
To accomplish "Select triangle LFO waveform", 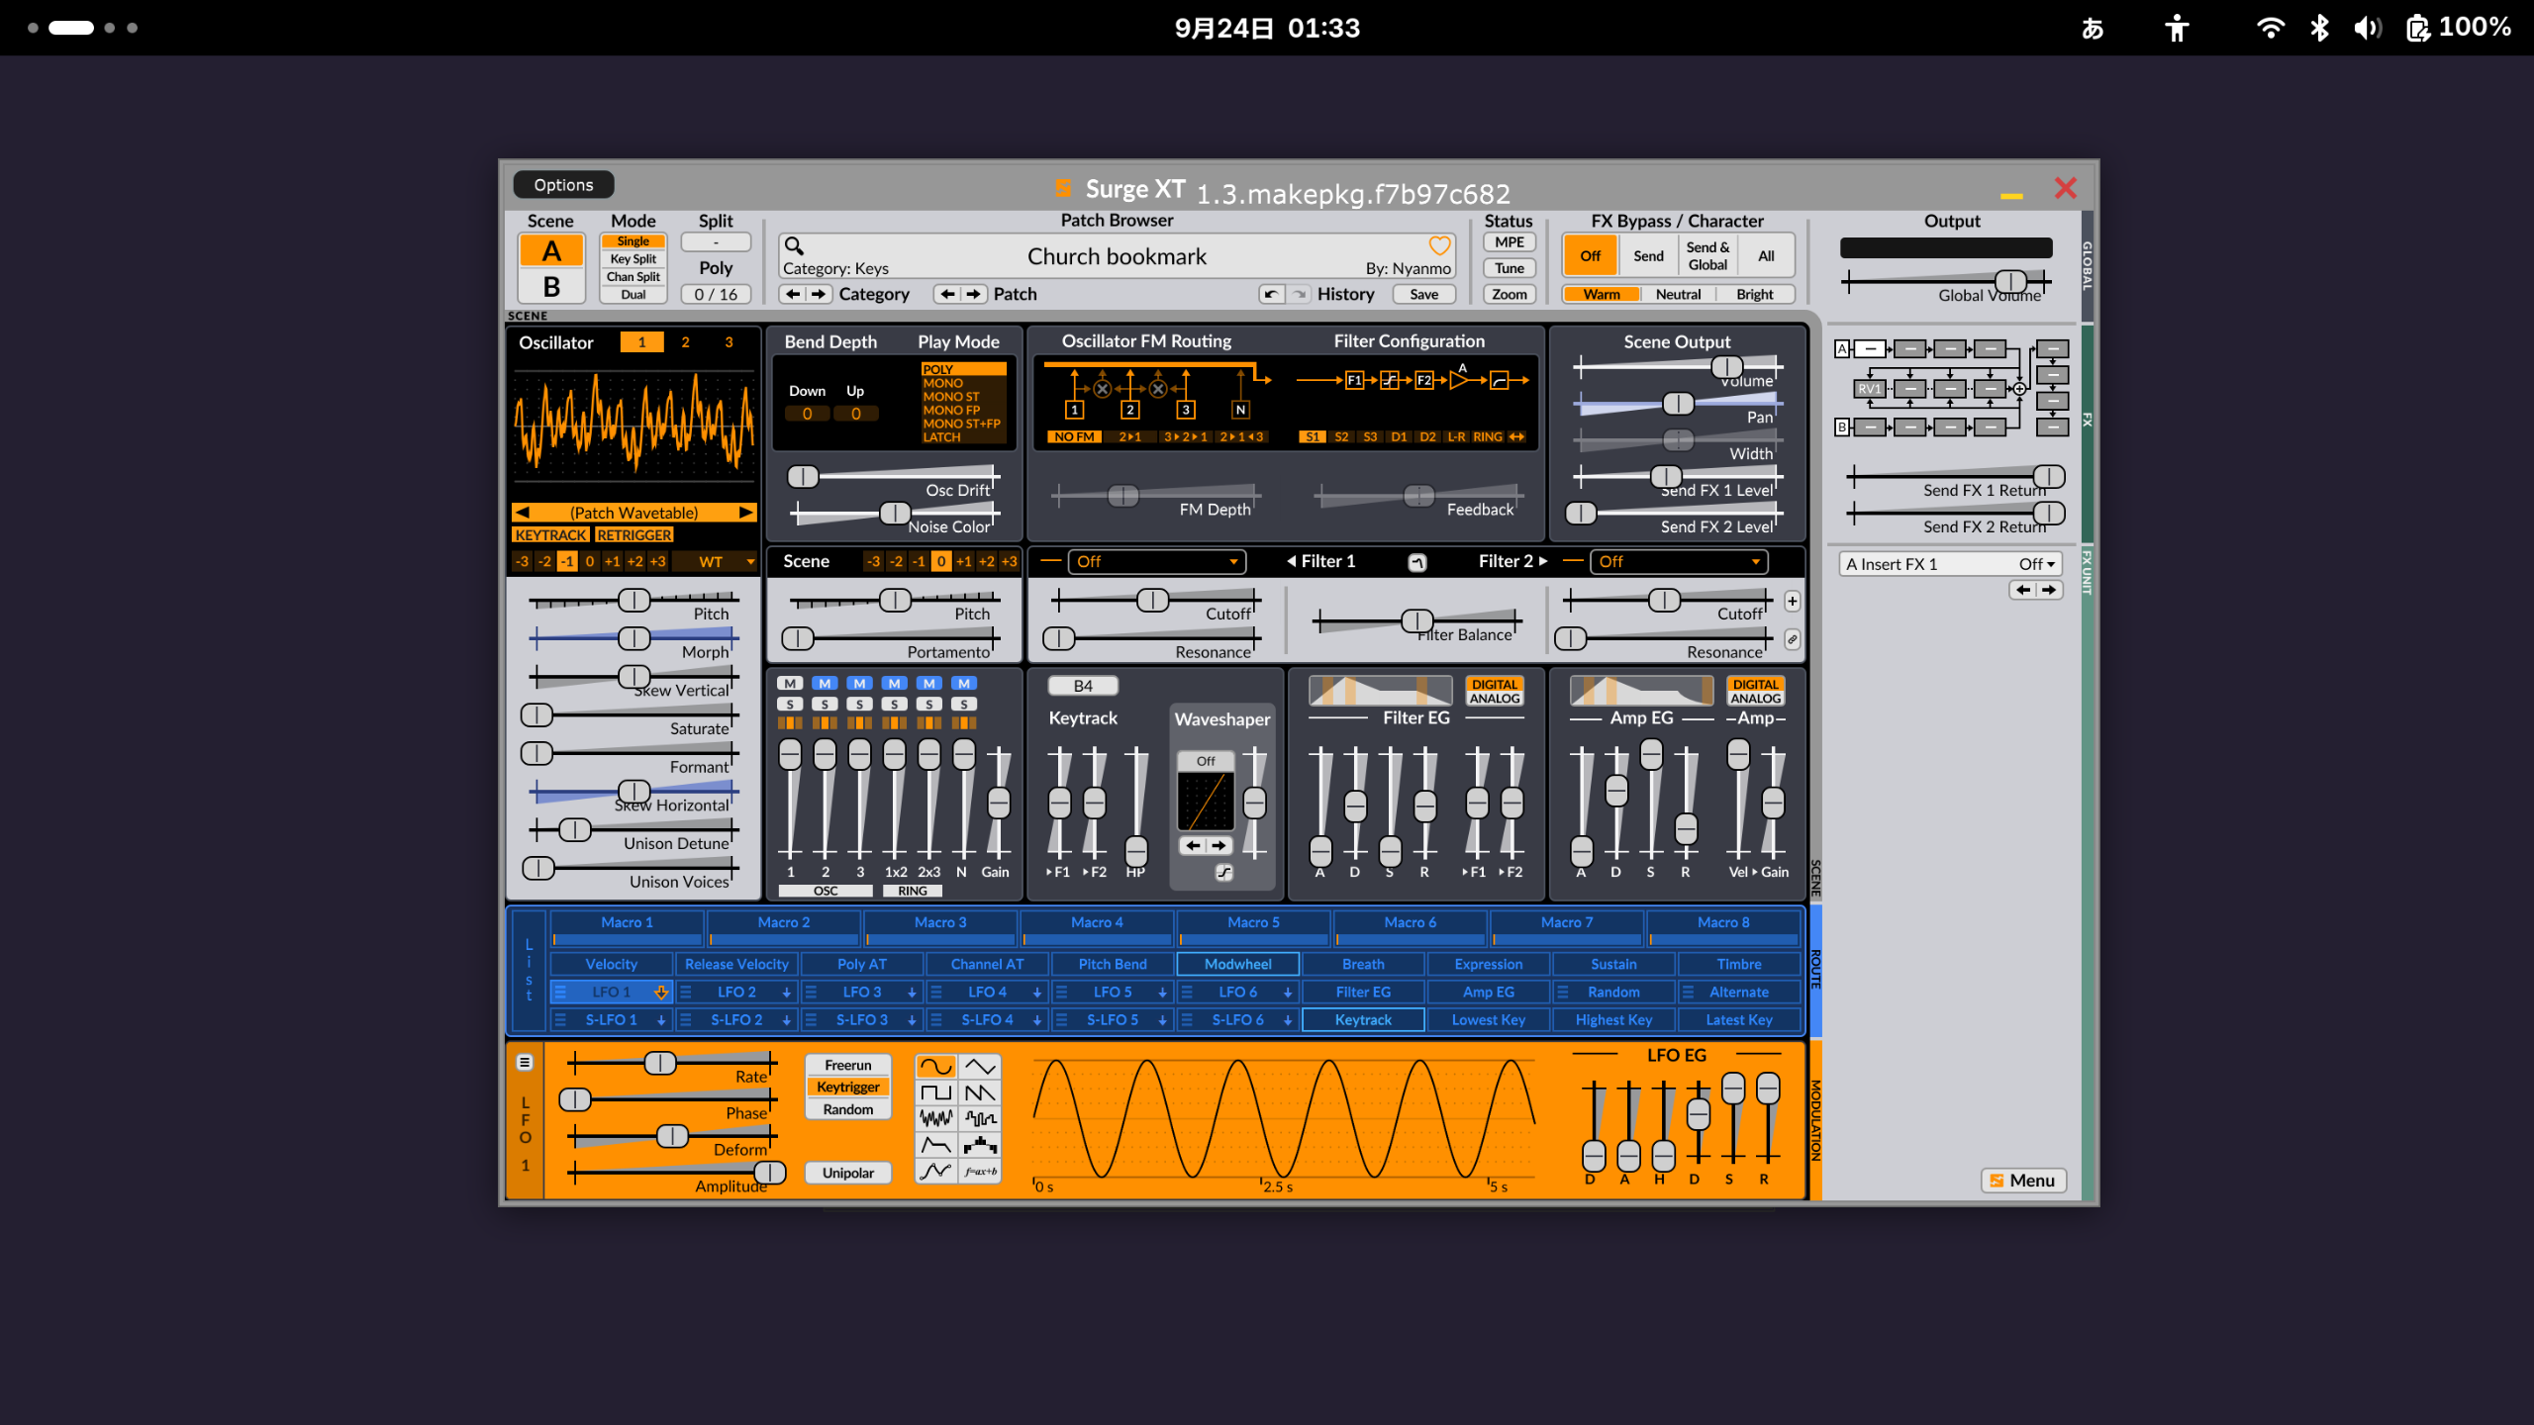I will [980, 1067].
